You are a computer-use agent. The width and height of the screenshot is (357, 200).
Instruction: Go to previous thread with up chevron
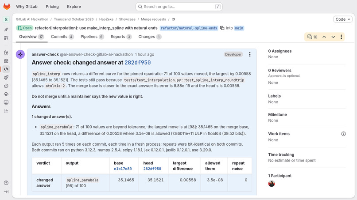(324, 37)
